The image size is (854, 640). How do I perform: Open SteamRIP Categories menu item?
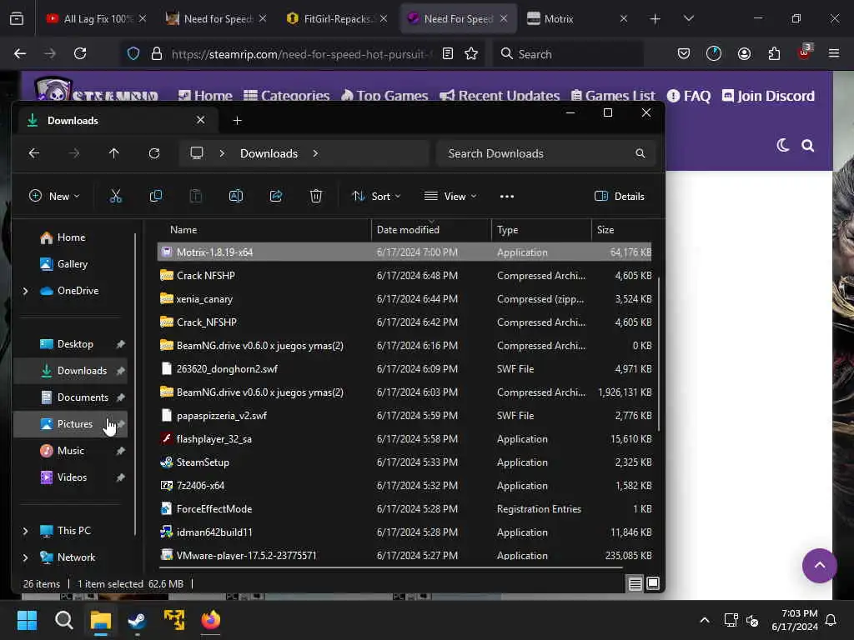click(x=287, y=96)
